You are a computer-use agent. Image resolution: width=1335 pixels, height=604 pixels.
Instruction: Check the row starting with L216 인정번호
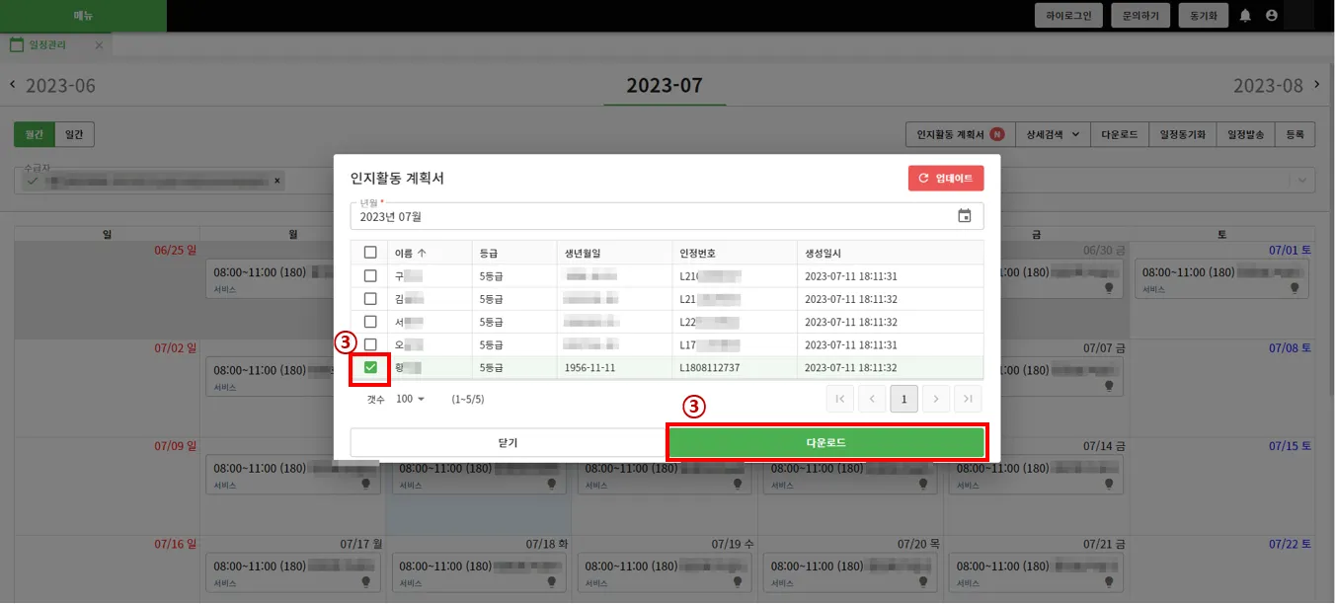point(370,275)
